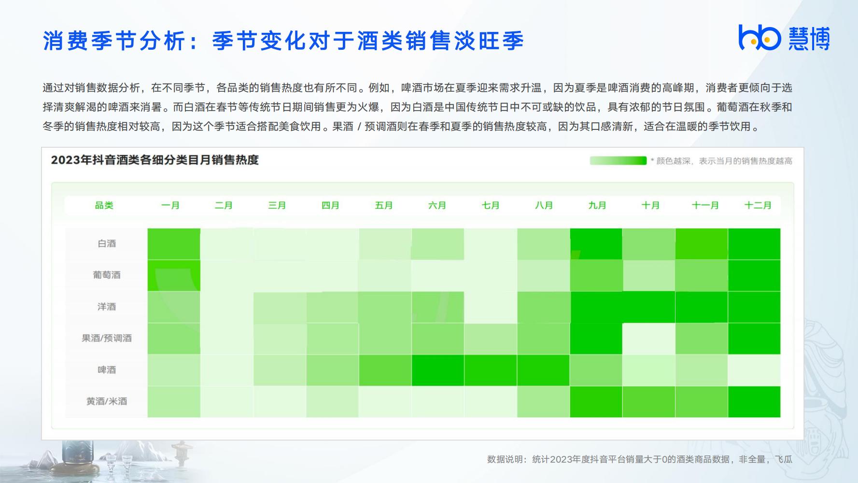Click the data note 数据说明 footer text
Screen dimensions: 858x483
(x=640, y=459)
